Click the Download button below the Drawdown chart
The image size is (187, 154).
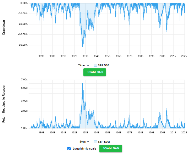point(94,72)
